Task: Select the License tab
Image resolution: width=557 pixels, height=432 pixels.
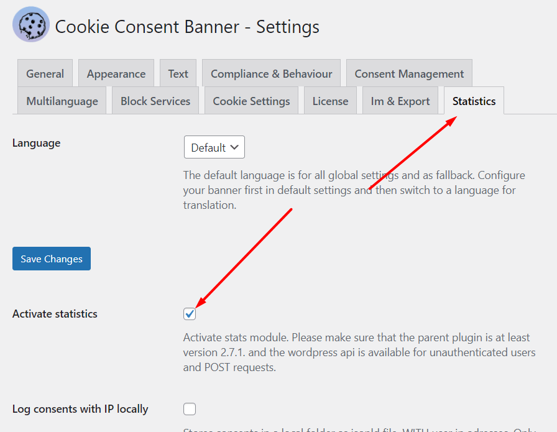Action: (330, 101)
